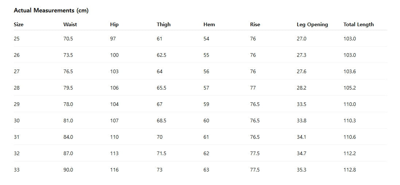The image size is (400, 185).
Task: Click the Waist column header
Action: pyautogui.click(x=70, y=25)
